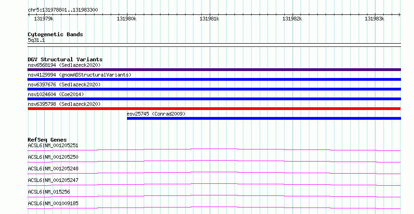Click the magenta NM_001009185 gene line
This screenshot has width=414, height=214.
(x=214, y=207)
